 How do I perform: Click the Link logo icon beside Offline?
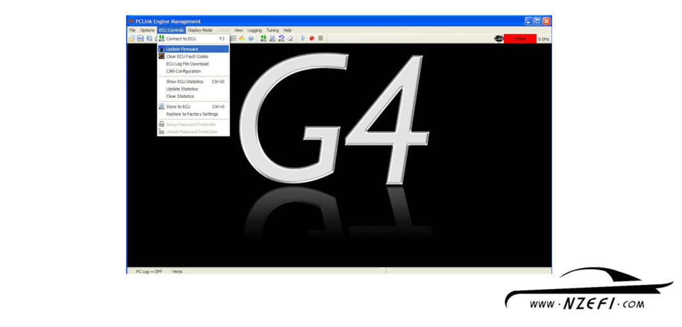[499, 39]
